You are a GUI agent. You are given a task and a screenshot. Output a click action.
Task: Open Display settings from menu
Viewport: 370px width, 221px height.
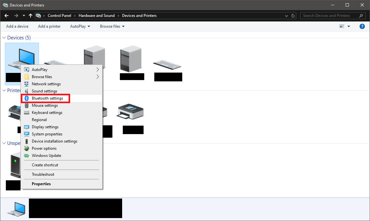[62, 127]
